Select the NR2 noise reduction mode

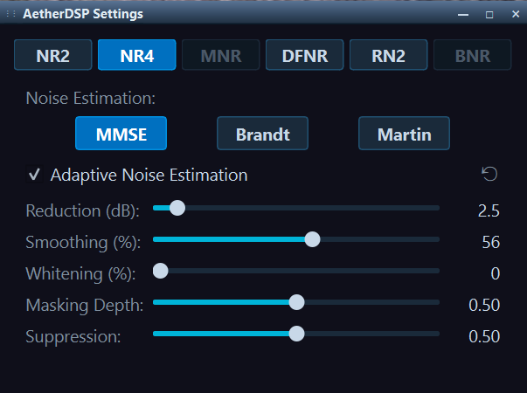(x=53, y=55)
